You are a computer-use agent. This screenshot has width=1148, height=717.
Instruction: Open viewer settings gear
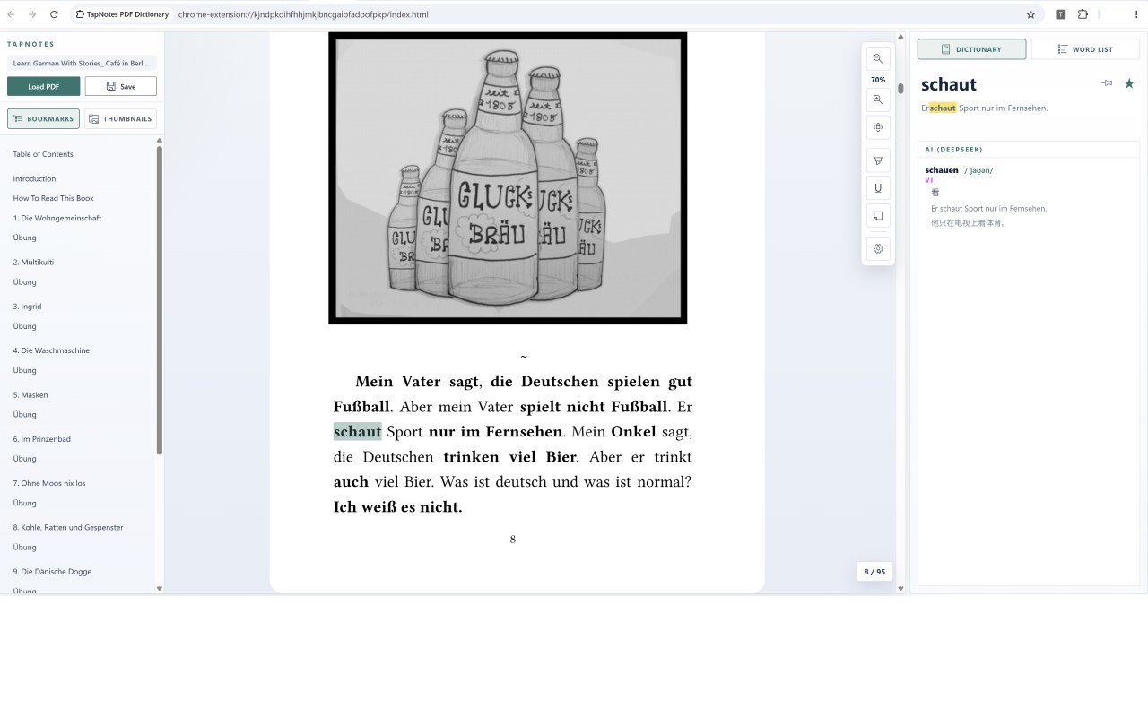pyautogui.click(x=878, y=248)
